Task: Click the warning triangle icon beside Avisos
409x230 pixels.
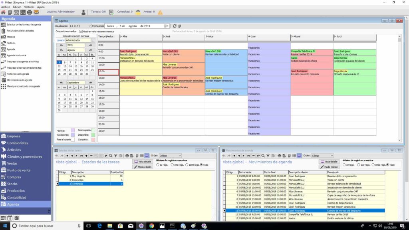Action: [x=160, y=12]
